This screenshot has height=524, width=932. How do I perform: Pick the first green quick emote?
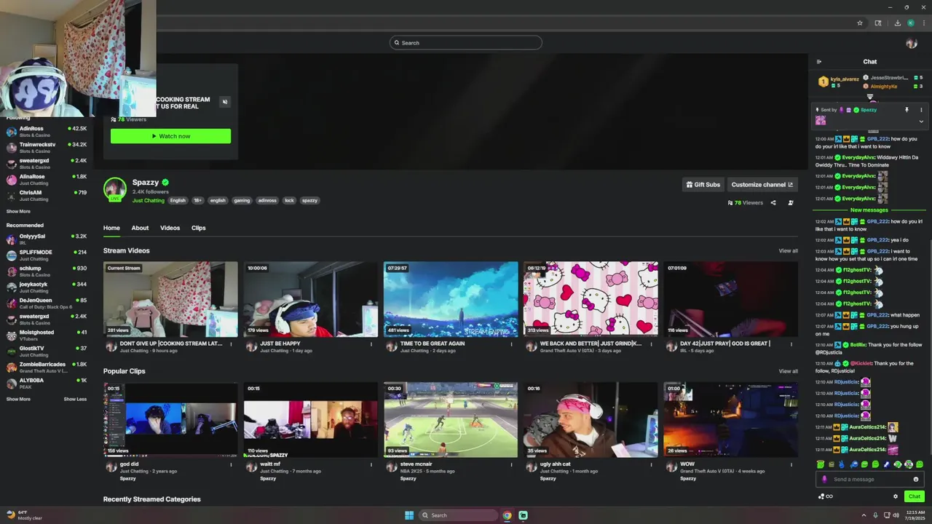point(821,464)
